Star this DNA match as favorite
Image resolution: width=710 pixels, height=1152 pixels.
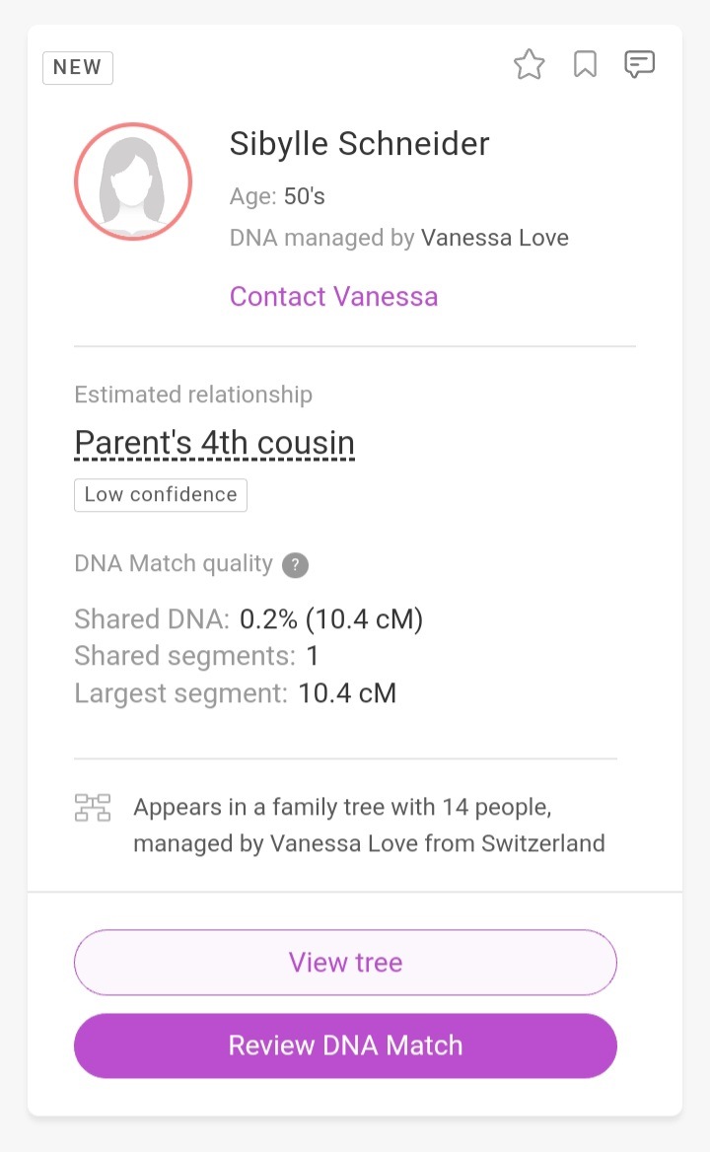530,66
